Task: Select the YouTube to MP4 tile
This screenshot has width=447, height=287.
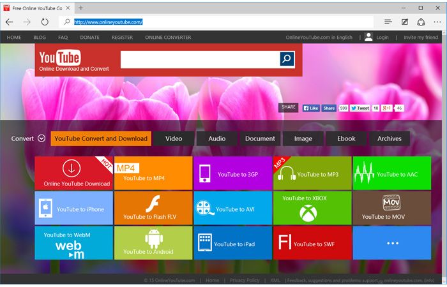Action: [153, 173]
